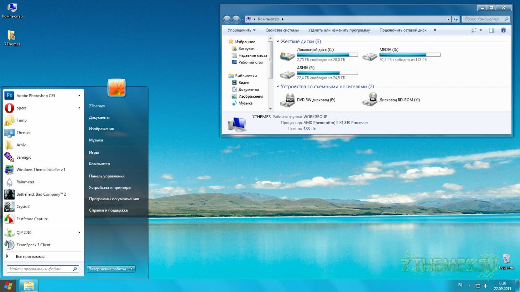Screen dimensions: 520x292
Task: Refresh the Explorer address bar
Action: [x=456, y=19]
